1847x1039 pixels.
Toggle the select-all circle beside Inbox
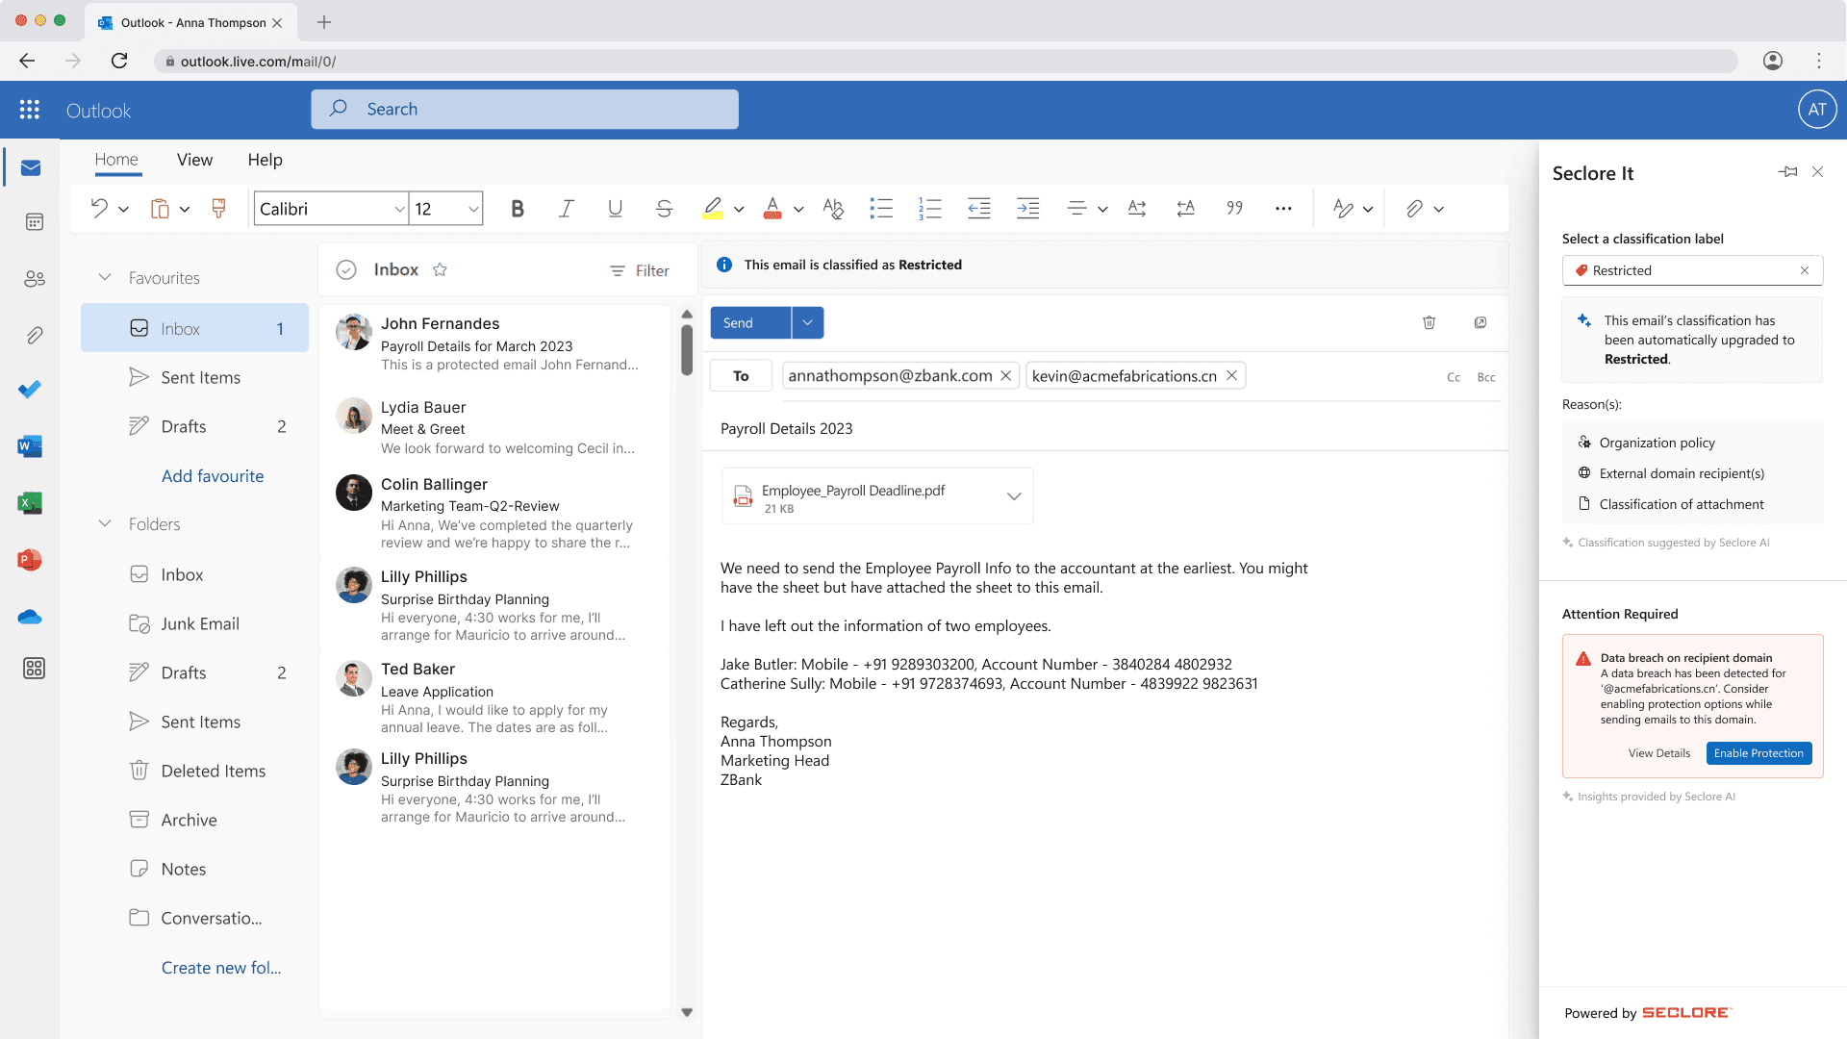(x=346, y=270)
